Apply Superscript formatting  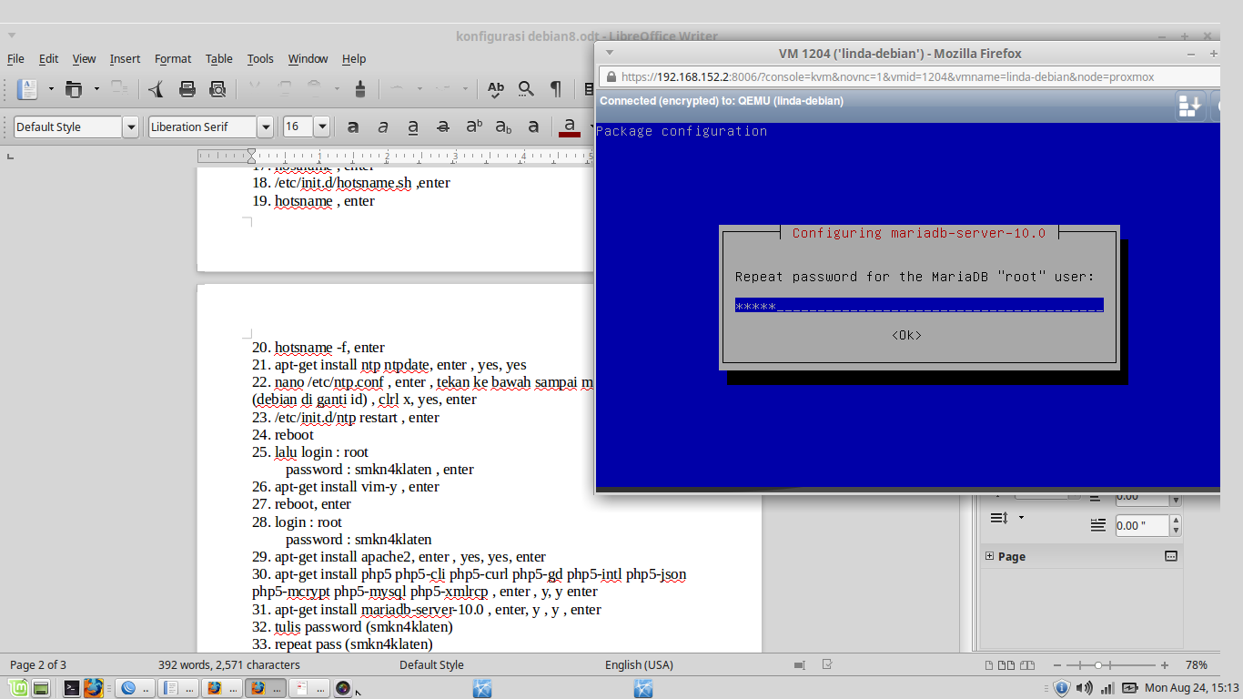click(x=474, y=127)
